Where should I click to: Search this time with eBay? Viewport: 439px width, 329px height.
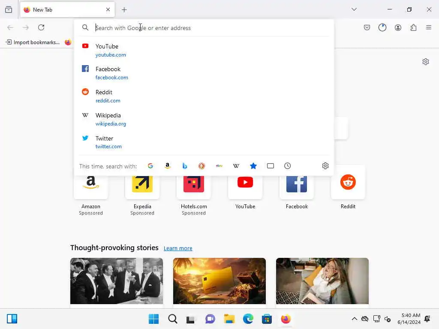[x=219, y=166]
